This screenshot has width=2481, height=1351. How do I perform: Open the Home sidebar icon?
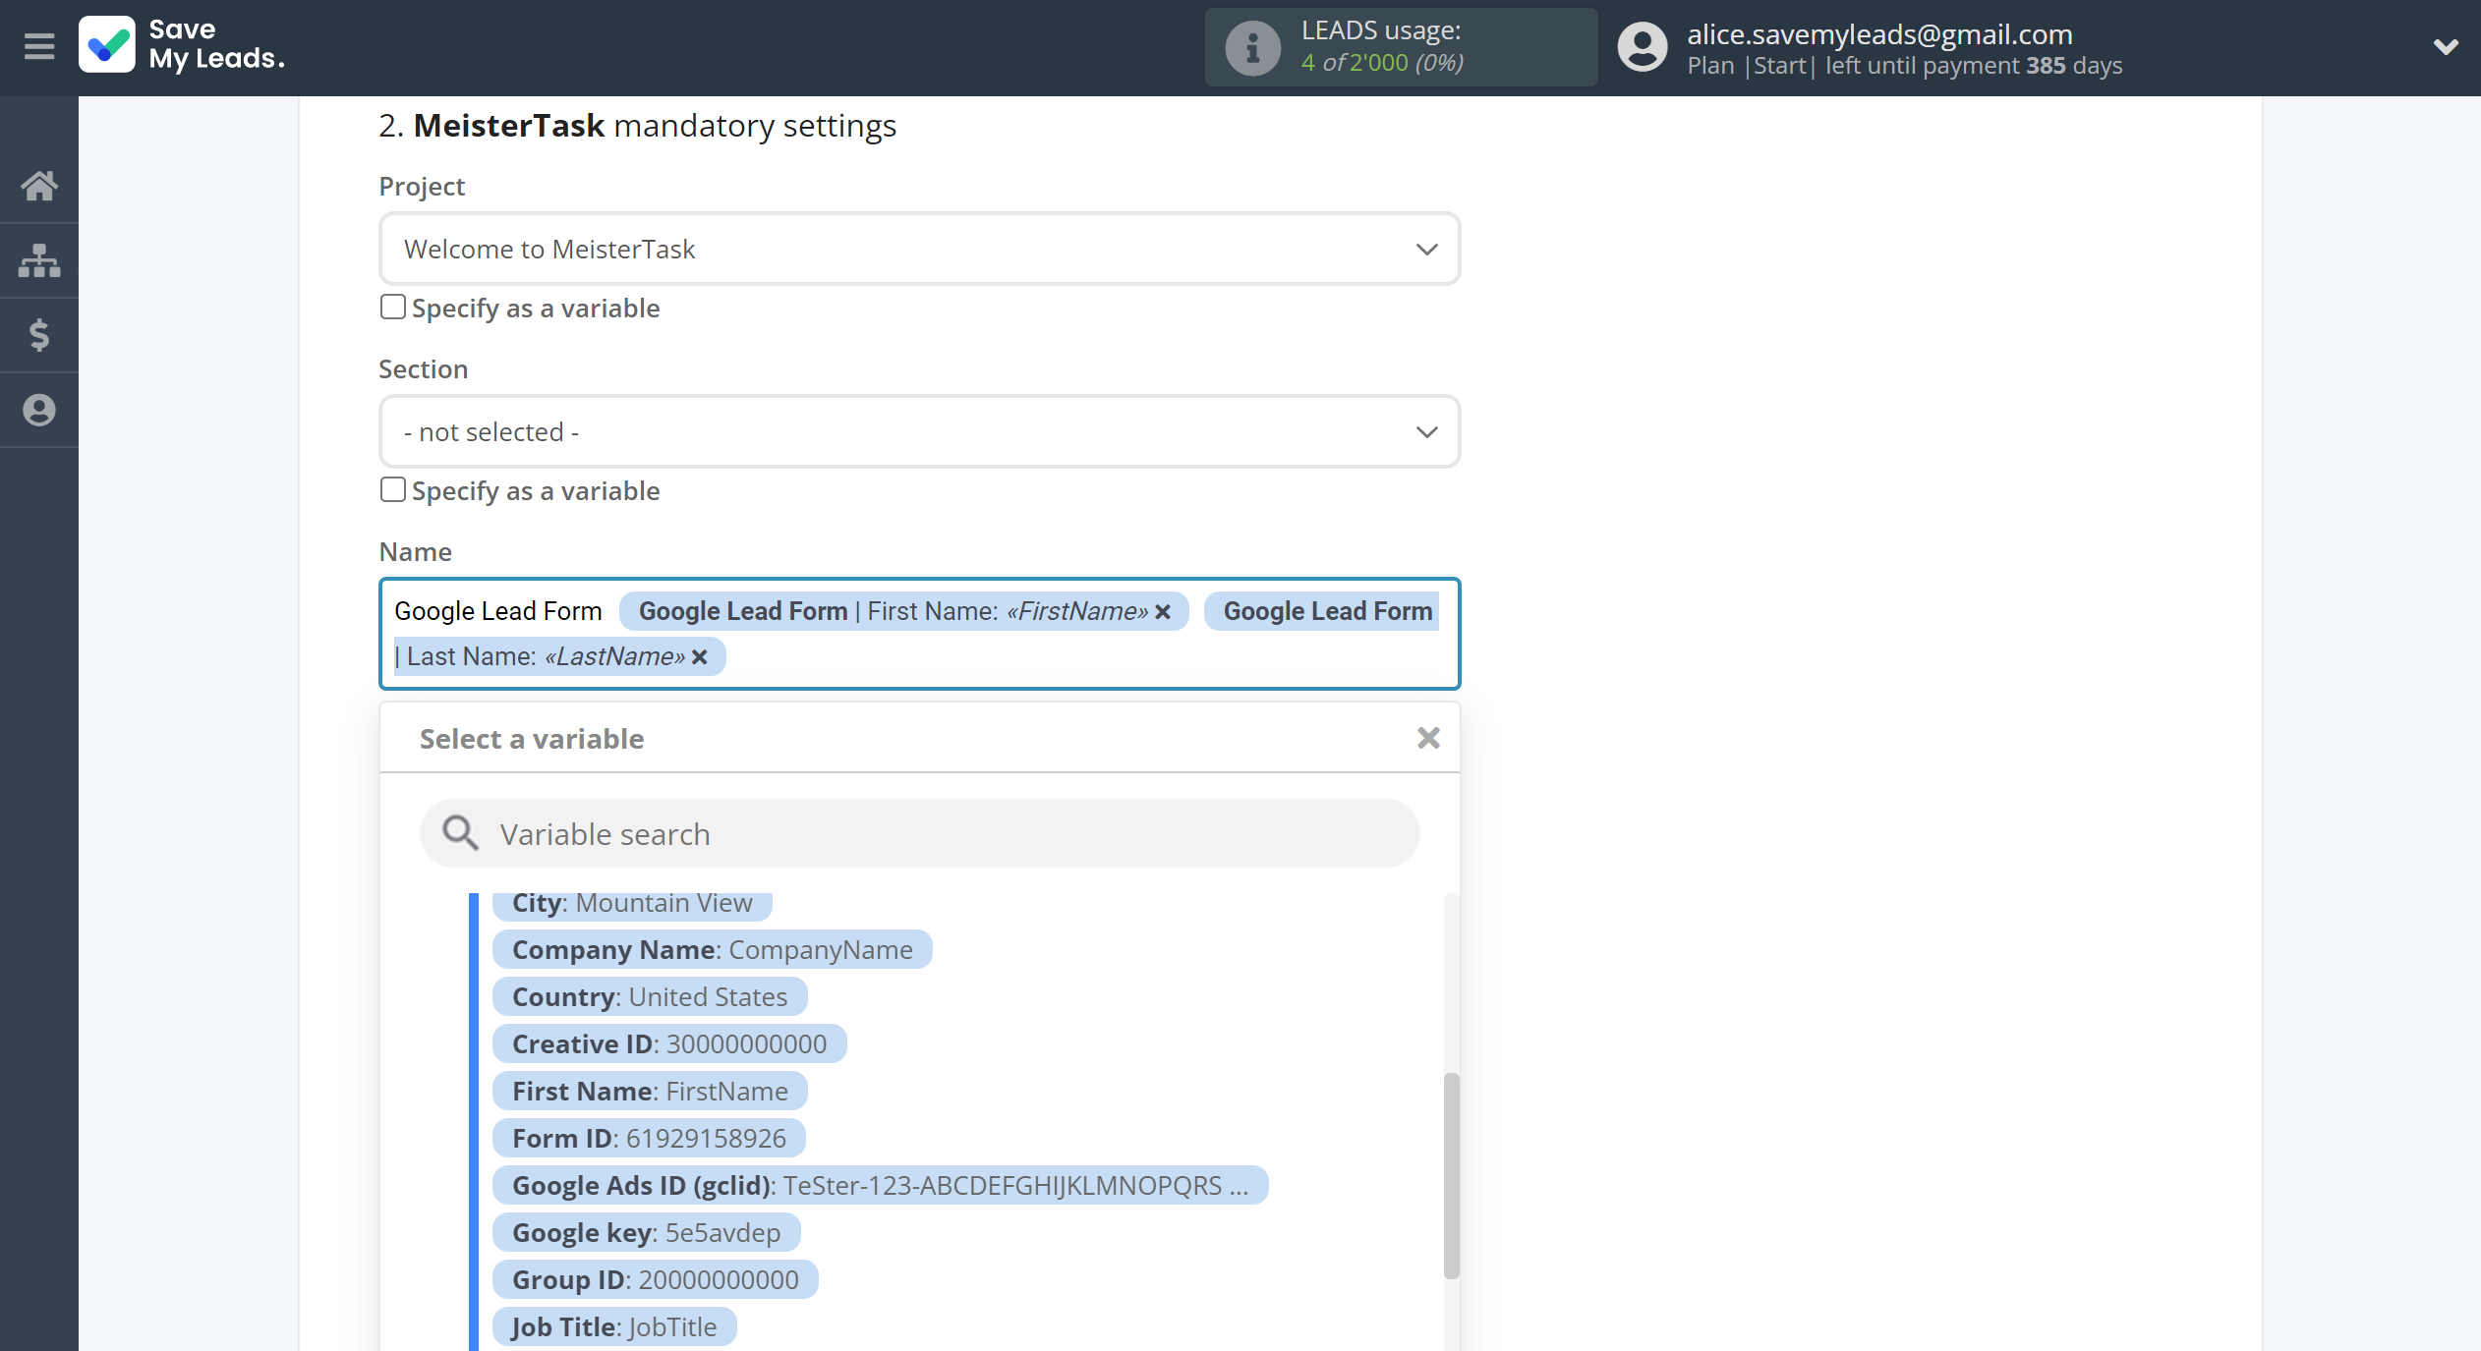(39, 186)
